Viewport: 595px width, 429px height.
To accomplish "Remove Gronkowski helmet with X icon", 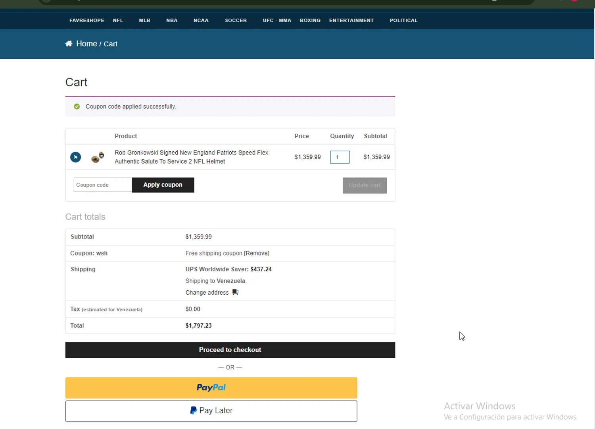I will pyautogui.click(x=75, y=157).
